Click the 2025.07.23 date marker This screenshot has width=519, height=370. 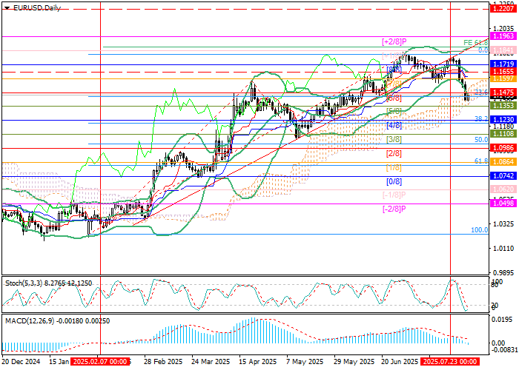tap(450, 363)
